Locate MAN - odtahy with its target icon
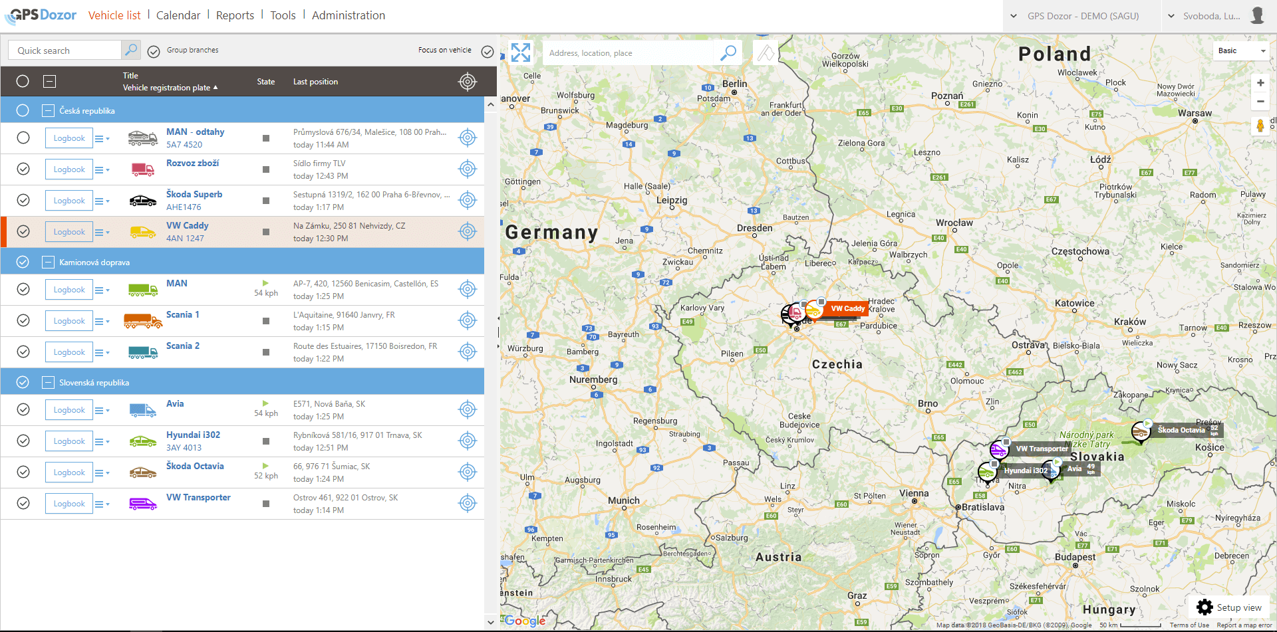 [x=468, y=138]
